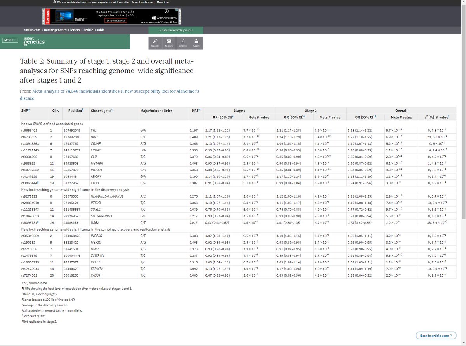Viewport: 466px width, 346px height.
Task: Open More info about cookies
Action: click(163, 2)
